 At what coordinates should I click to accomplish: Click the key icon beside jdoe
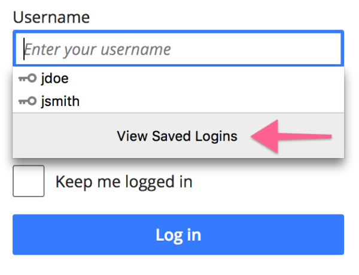(x=28, y=78)
